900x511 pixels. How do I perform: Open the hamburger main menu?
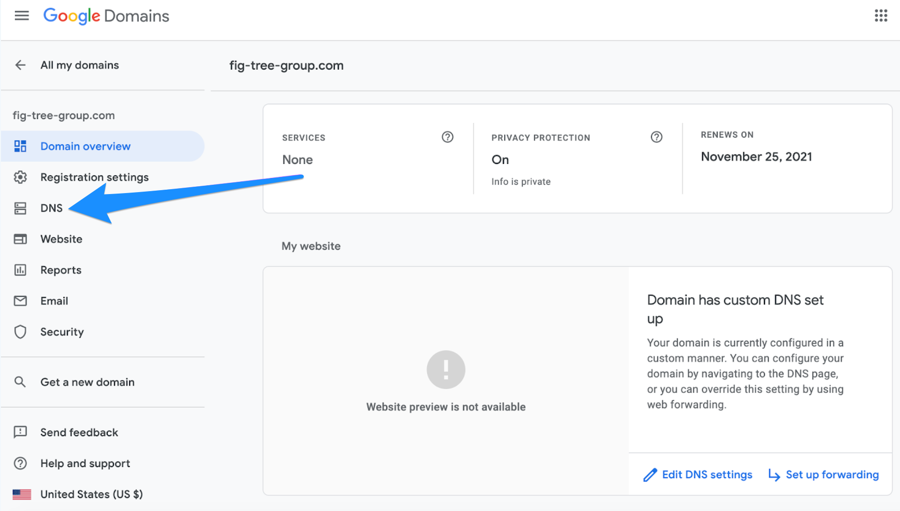21,16
